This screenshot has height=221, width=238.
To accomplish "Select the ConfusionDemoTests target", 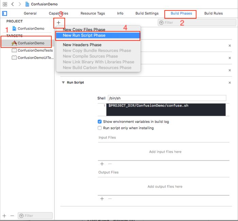I will (x=35, y=50).
